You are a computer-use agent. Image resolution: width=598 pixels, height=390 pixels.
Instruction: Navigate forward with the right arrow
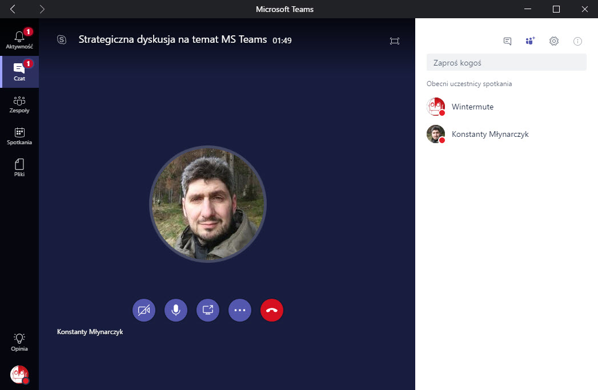42,9
